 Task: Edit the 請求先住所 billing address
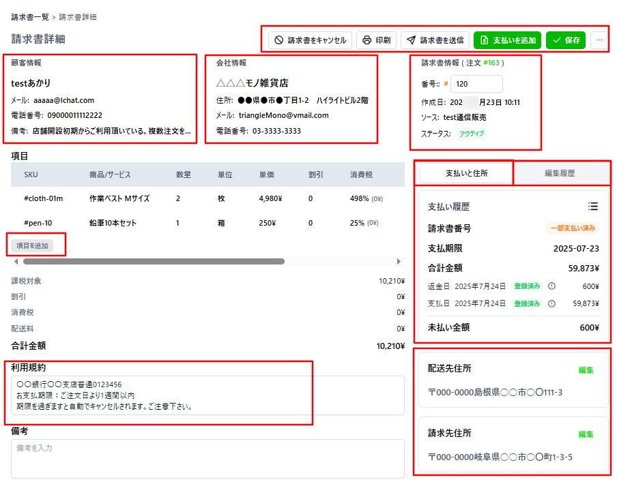pyautogui.click(x=586, y=434)
